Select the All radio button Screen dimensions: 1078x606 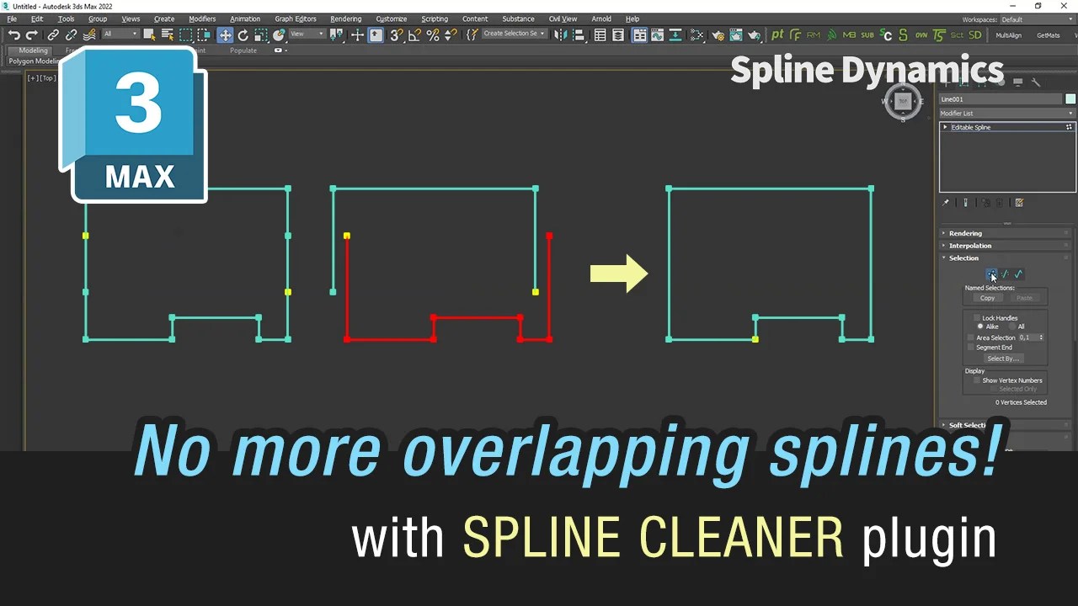click(1012, 327)
